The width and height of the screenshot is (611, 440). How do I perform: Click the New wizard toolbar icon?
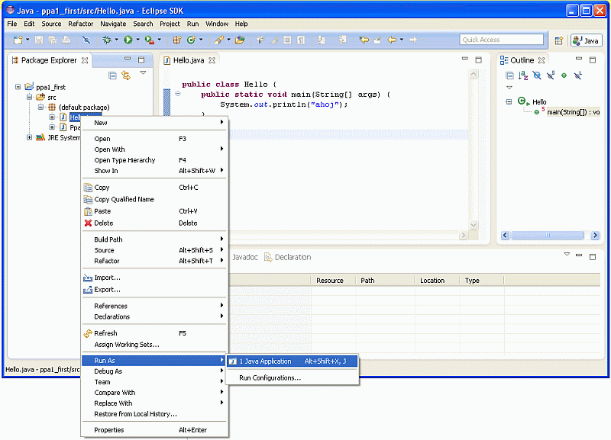tap(18, 40)
